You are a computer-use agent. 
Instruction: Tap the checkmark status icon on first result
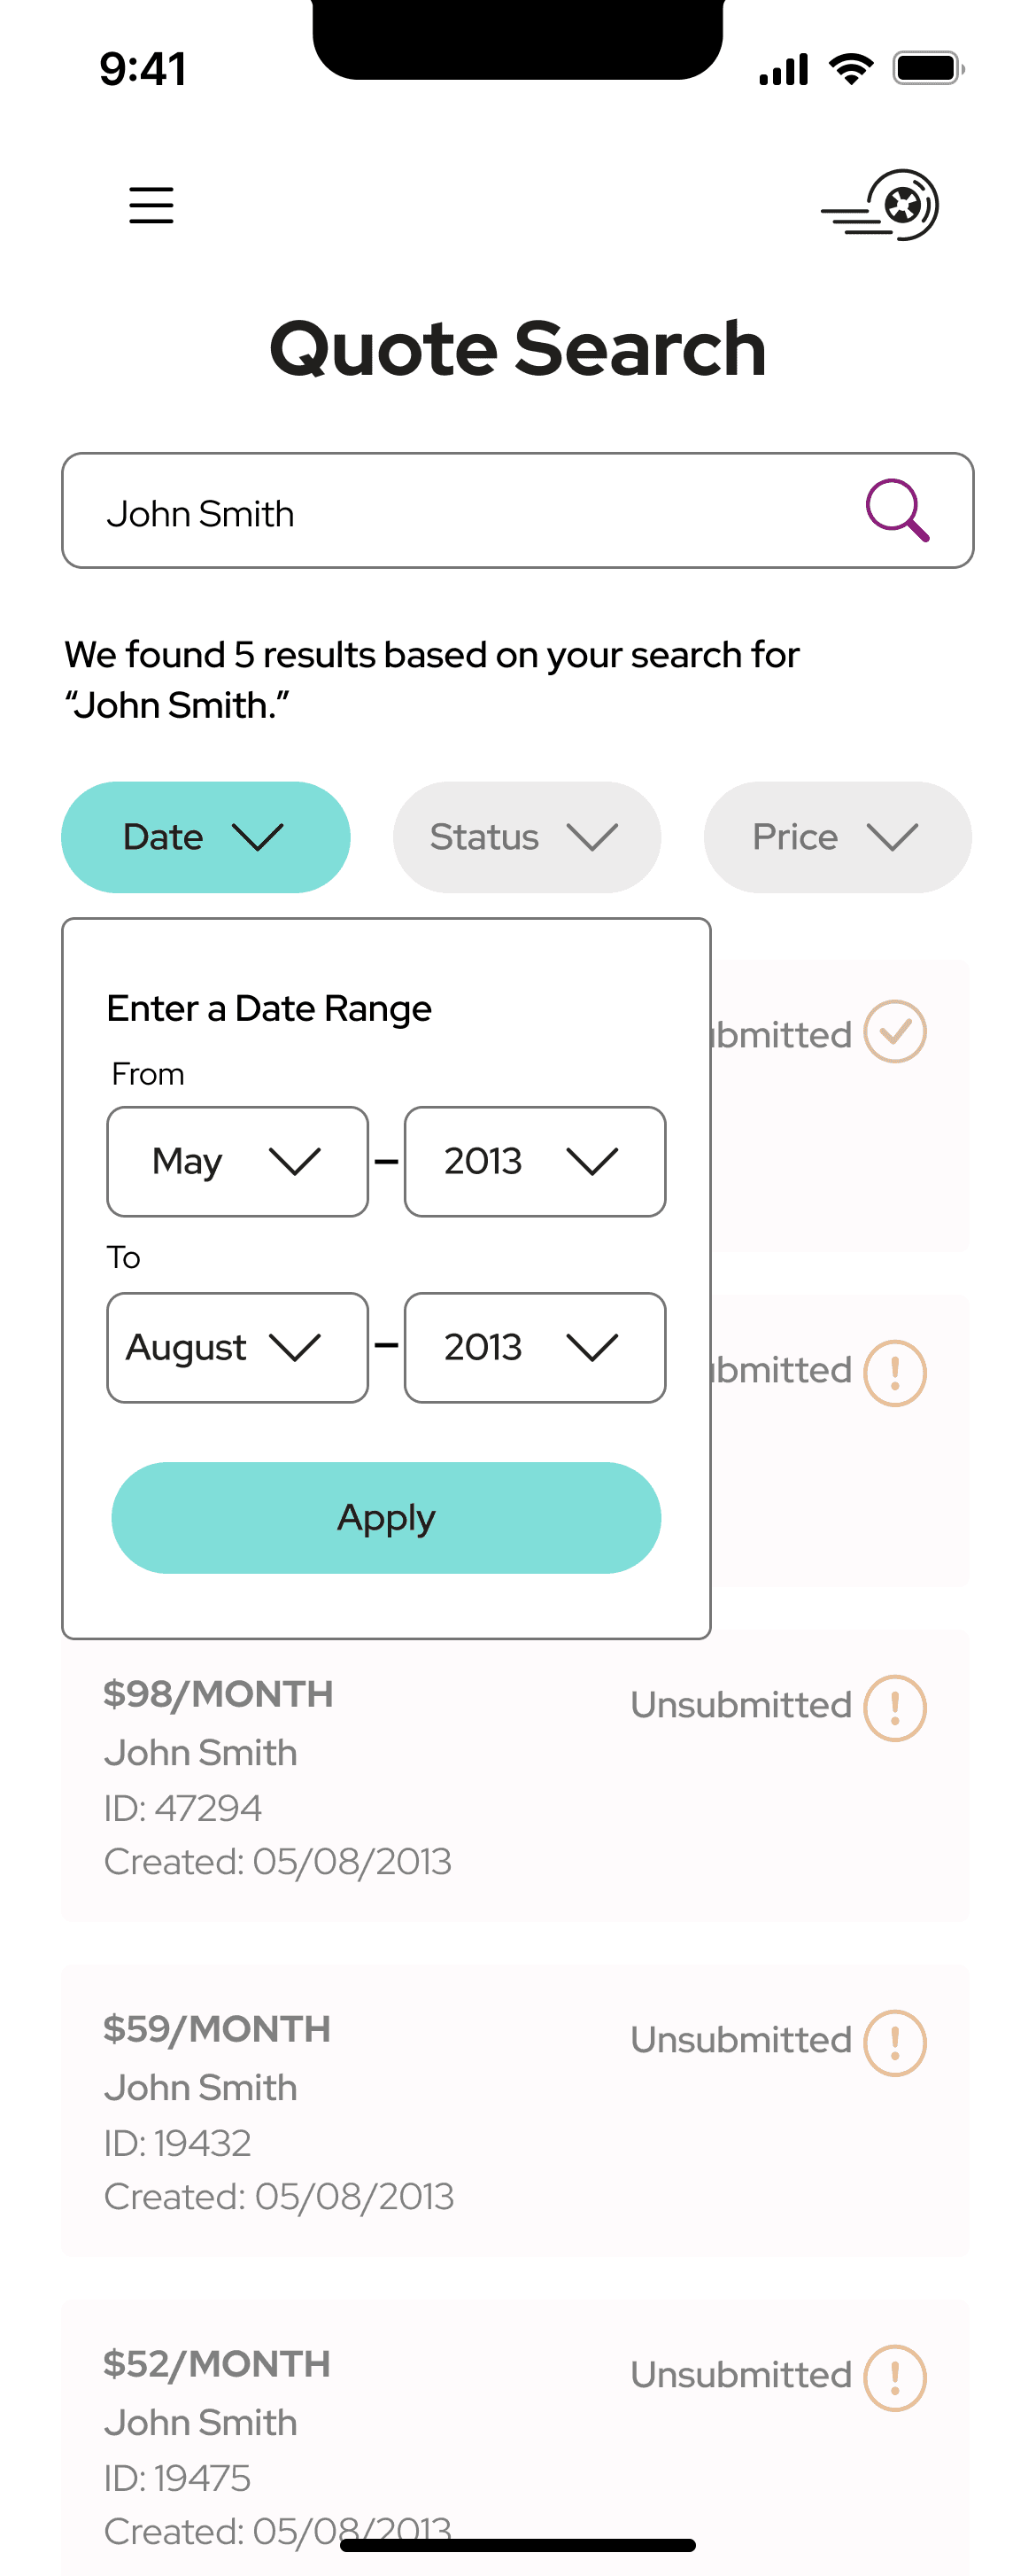[x=894, y=1031]
